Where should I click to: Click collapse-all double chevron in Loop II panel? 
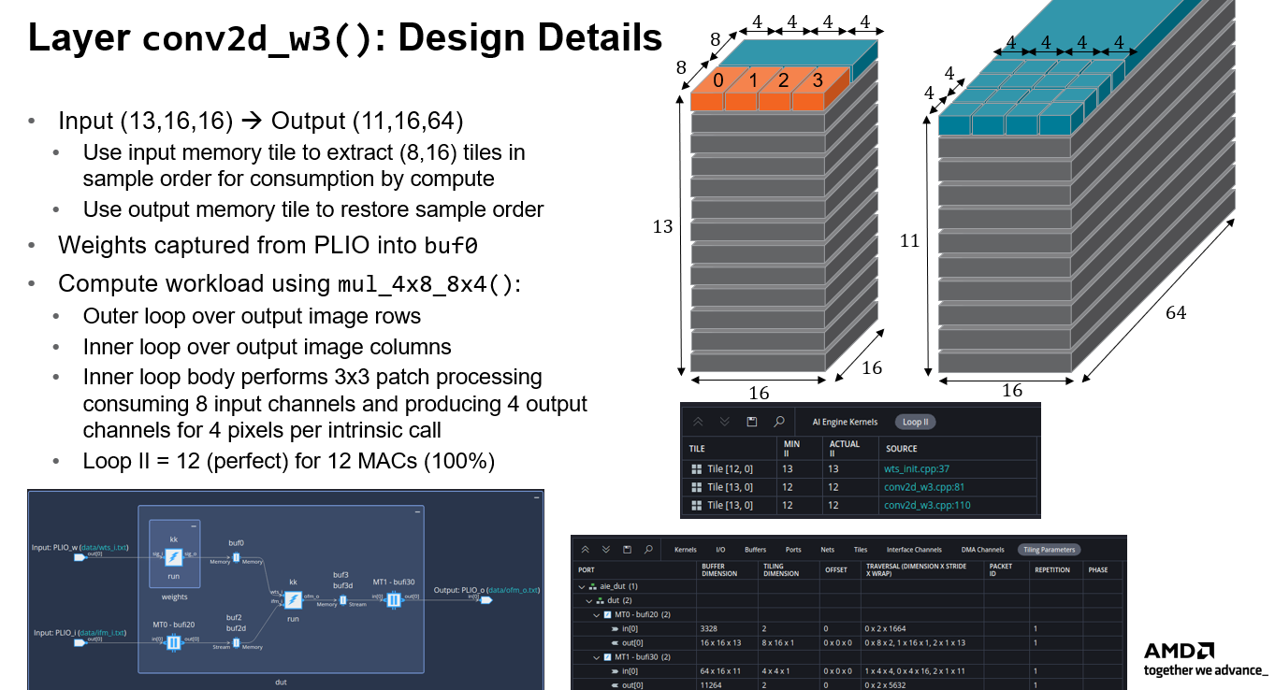click(x=698, y=422)
